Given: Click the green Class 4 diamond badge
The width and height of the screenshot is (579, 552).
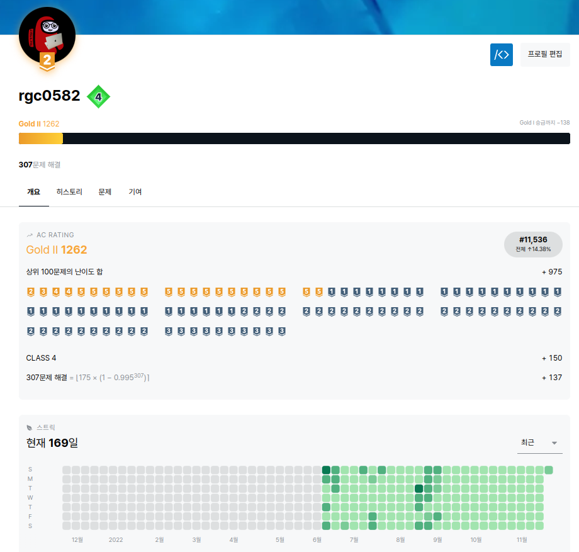Looking at the screenshot, I should (98, 97).
